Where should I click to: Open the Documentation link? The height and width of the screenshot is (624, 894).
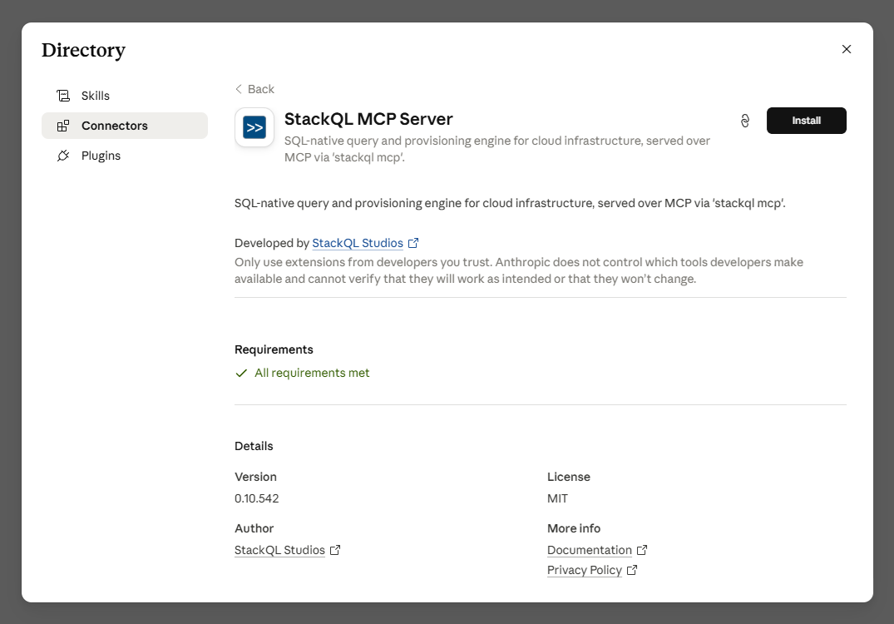pos(590,550)
